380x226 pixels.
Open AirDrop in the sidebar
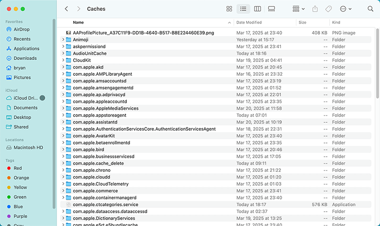[x=21, y=29]
